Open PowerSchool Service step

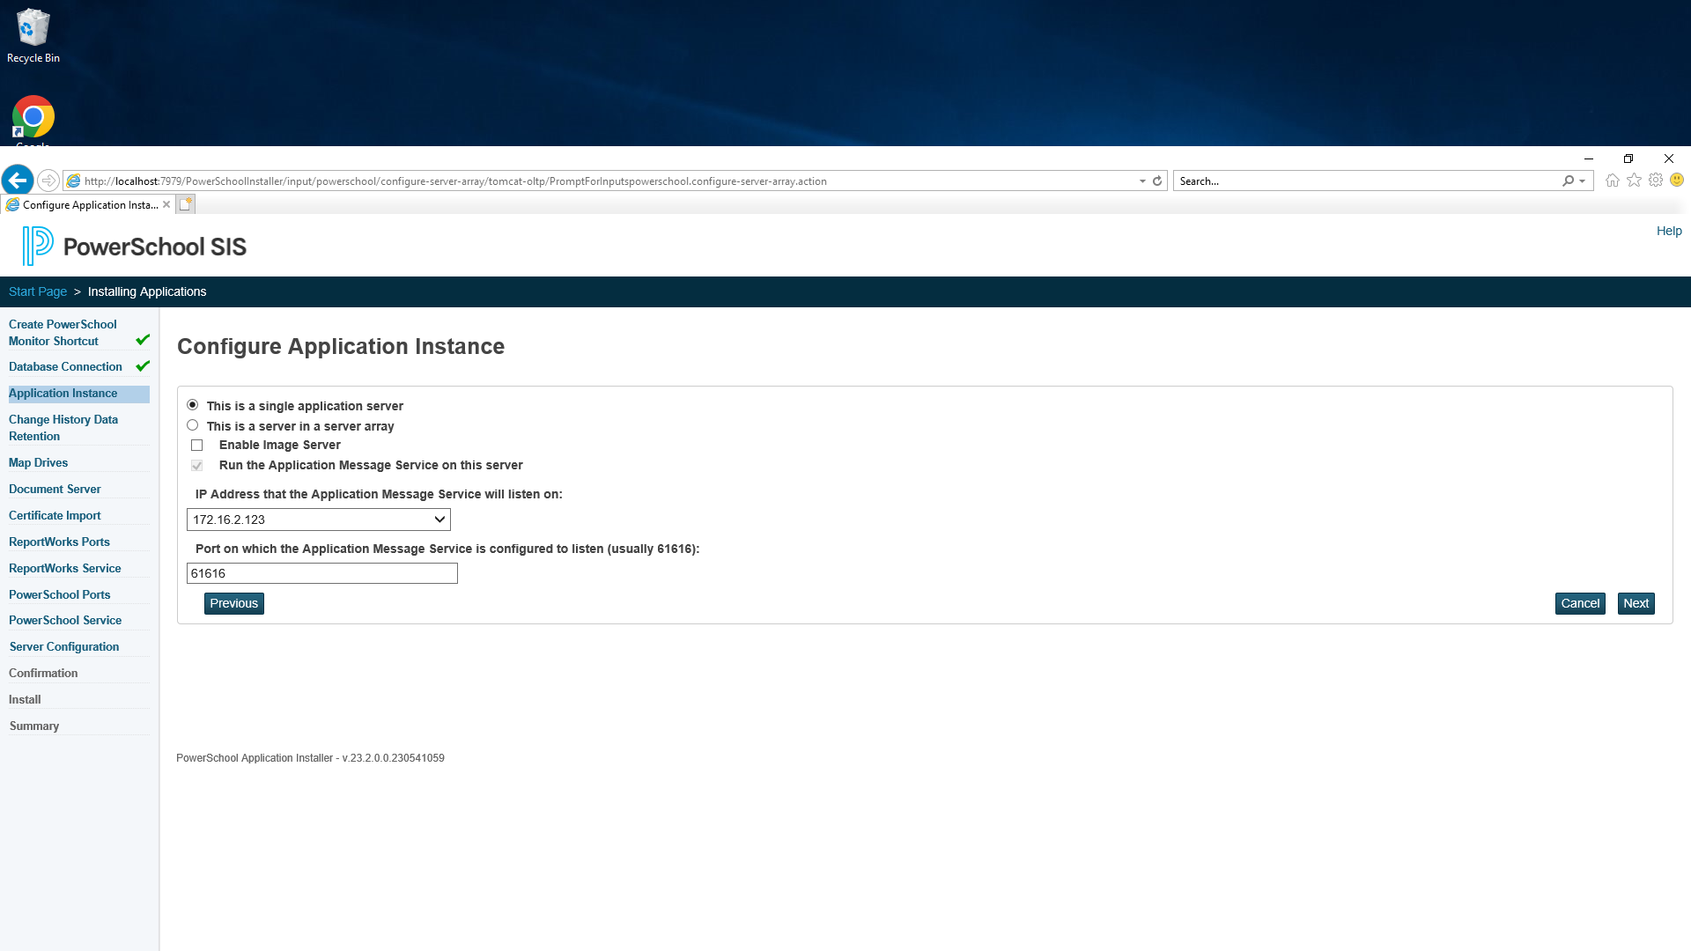[x=65, y=620]
